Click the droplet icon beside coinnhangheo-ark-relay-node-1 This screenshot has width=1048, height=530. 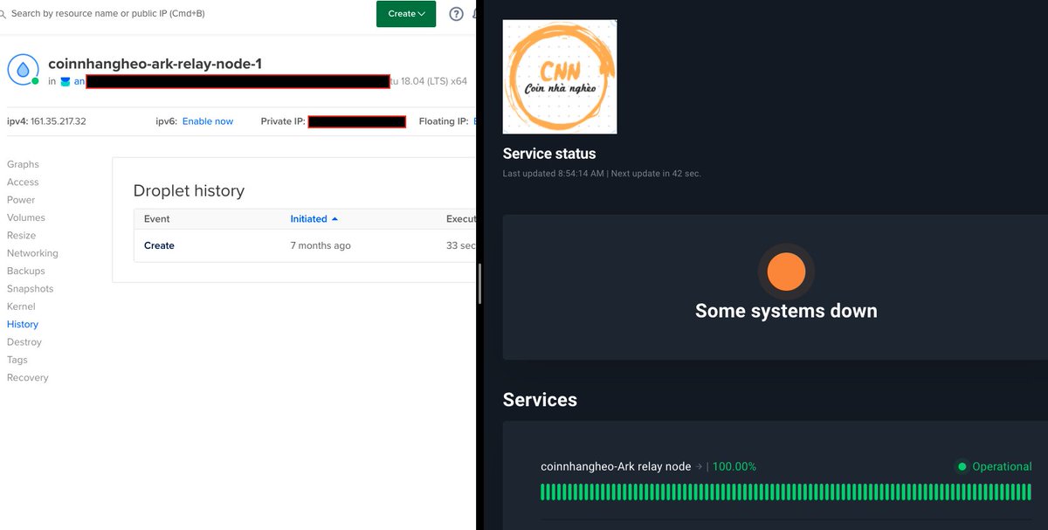pos(23,70)
